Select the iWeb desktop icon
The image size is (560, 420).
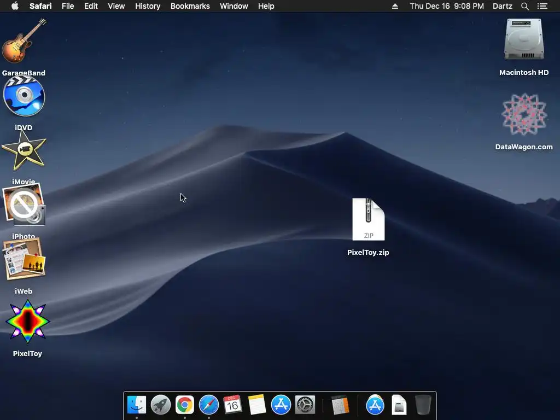coord(24,259)
